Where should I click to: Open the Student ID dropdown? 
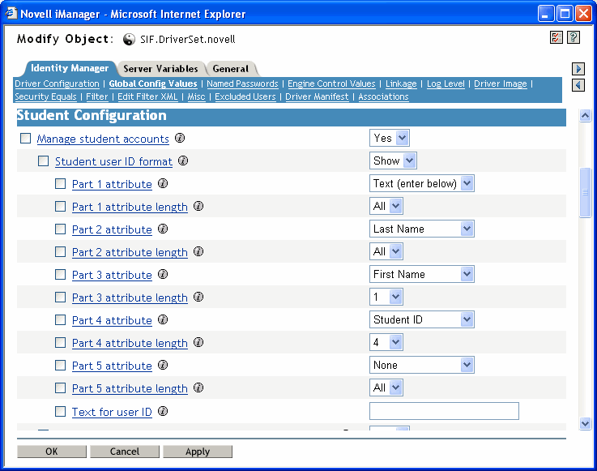tap(422, 319)
